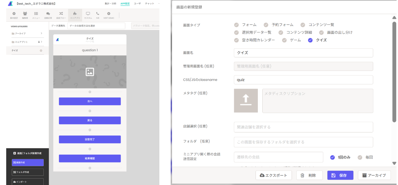
Task: Click the 保存 save button
Action: click(x=340, y=175)
